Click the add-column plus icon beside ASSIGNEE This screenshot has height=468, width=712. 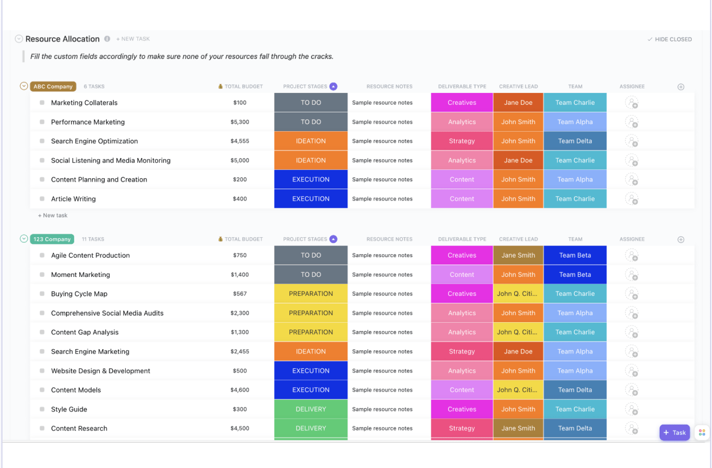tap(680, 86)
